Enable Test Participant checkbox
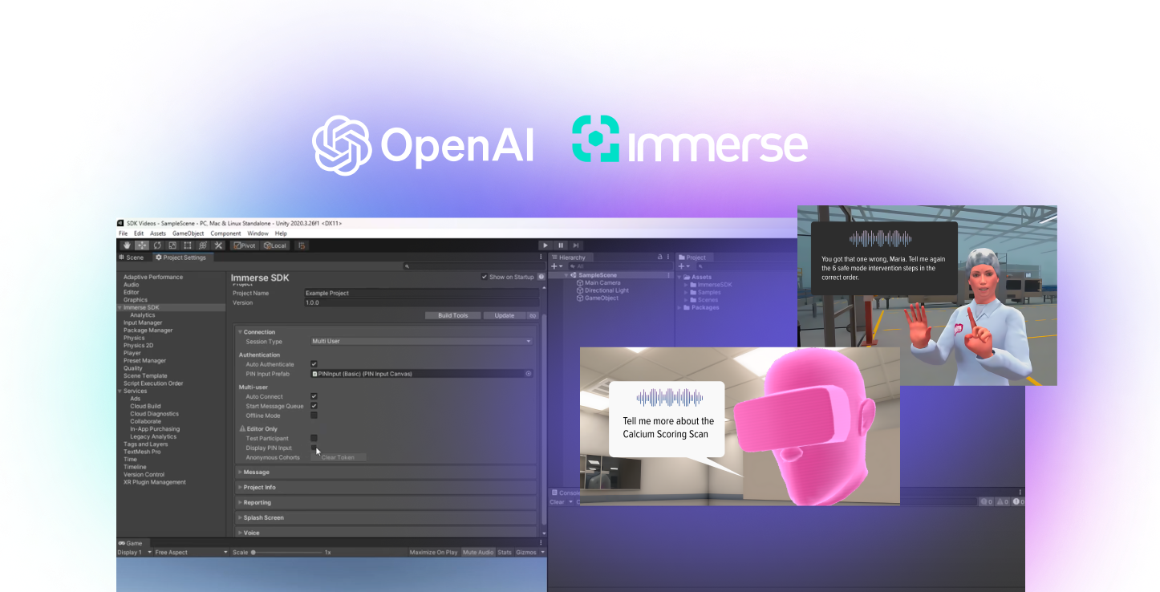Viewport: 1160px width, 592px height. click(314, 438)
